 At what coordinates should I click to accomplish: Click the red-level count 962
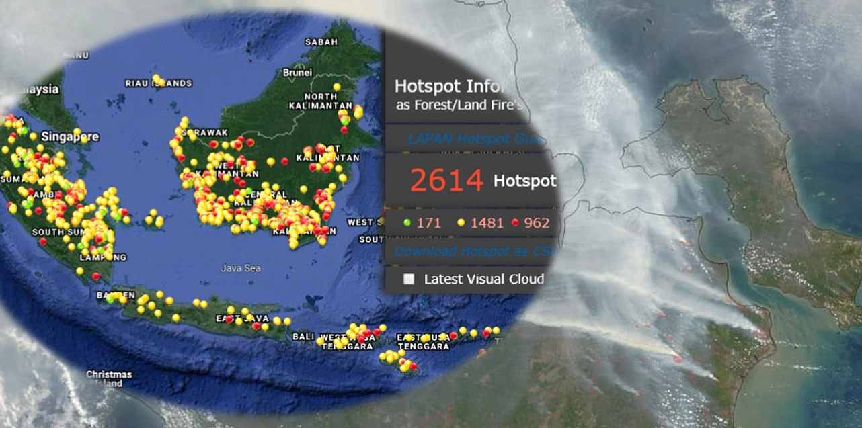[x=537, y=223]
